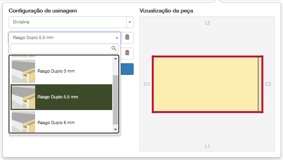Image resolution: width=283 pixels, height=160 pixels.
Task: Choose the Rasgo Duplo 6 mm option text
Action: [x=56, y=123]
